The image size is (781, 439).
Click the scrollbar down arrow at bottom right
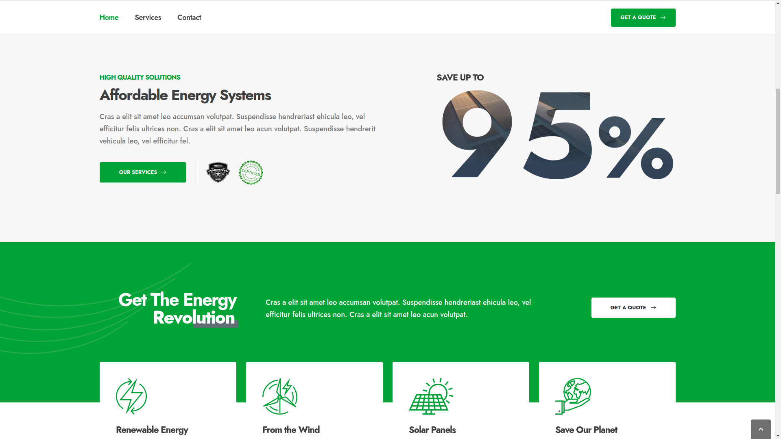(777, 436)
